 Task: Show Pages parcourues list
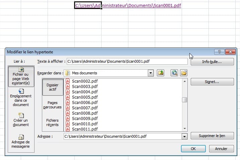[53, 105]
